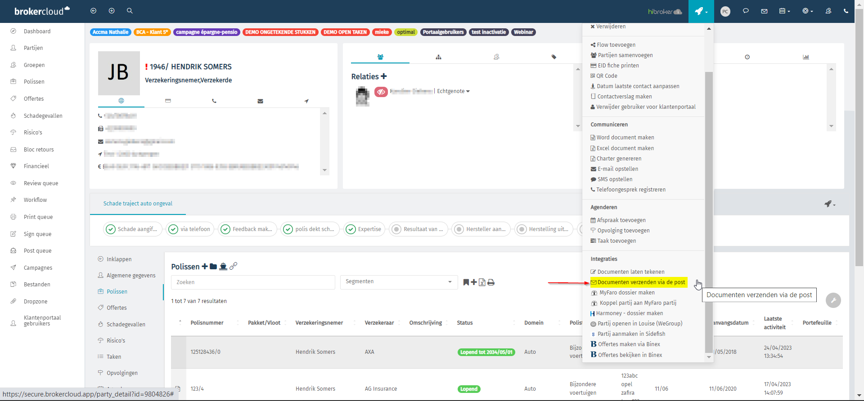The width and height of the screenshot is (864, 401).
Task: Click the action menu vertical scrollbar
Action: click(709, 211)
